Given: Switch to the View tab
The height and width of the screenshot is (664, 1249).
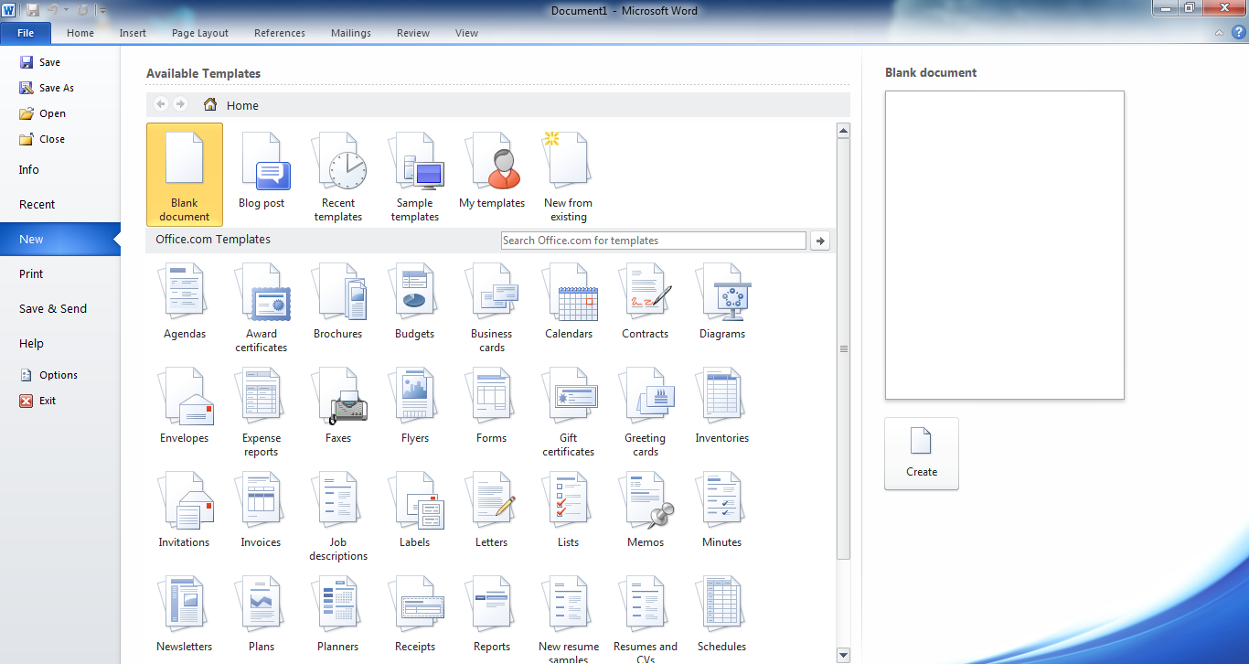Looking at the screenshot, I should click(x=466, y=33).
